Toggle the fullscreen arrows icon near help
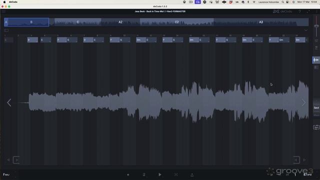Viewport: 320px width, 180px height. (308, 12)
